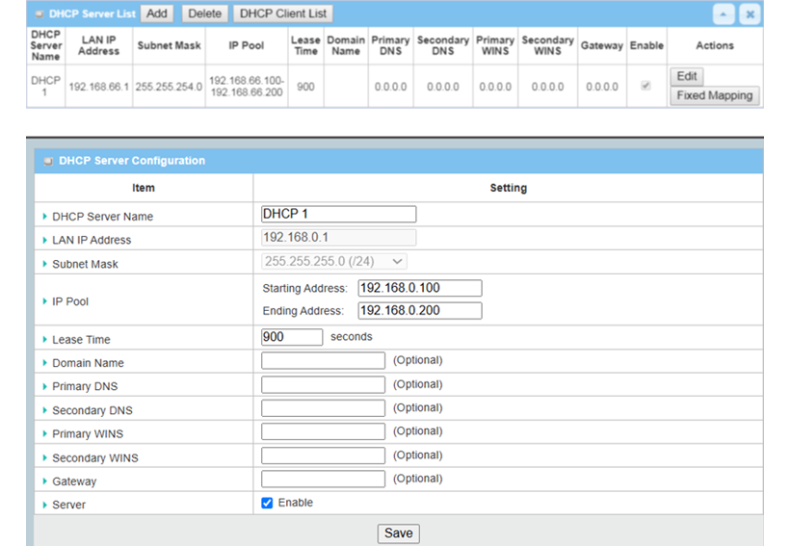Click the Delete button
791x546 pixels.
203,13
